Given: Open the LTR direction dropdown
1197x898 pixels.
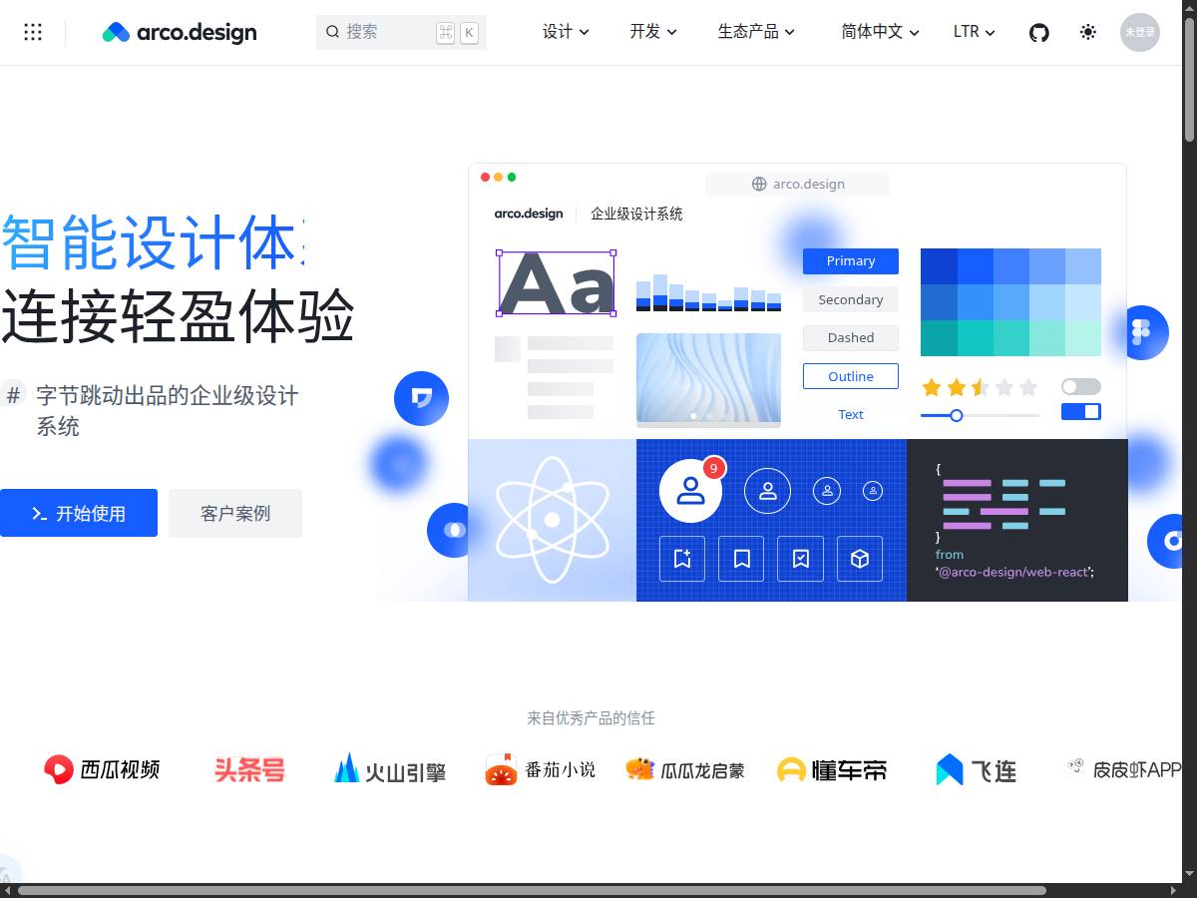Looking at the screenshot, I should click(973, 32).
